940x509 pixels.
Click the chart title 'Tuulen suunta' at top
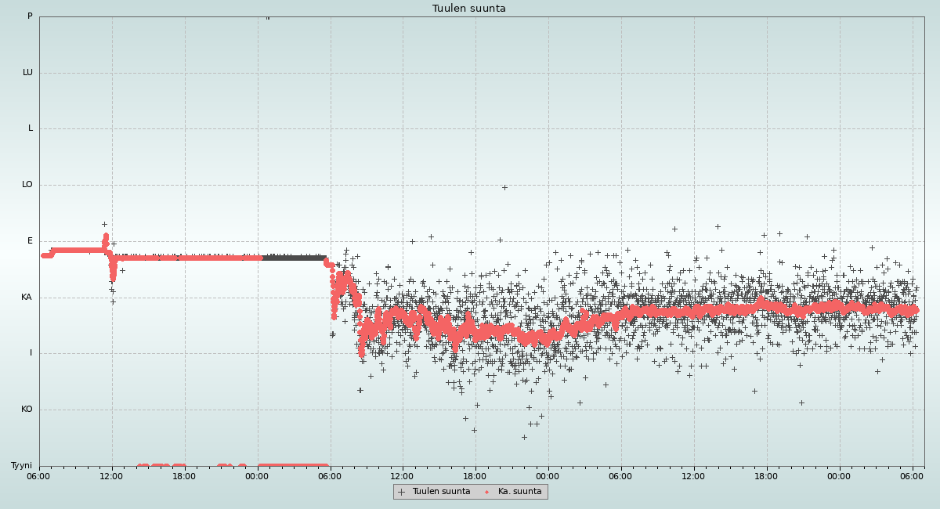469,9
